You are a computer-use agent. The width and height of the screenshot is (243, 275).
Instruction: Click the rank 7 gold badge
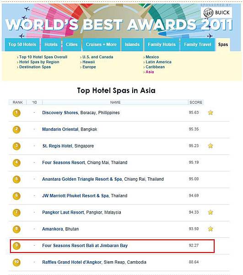(x=16, y=213)
